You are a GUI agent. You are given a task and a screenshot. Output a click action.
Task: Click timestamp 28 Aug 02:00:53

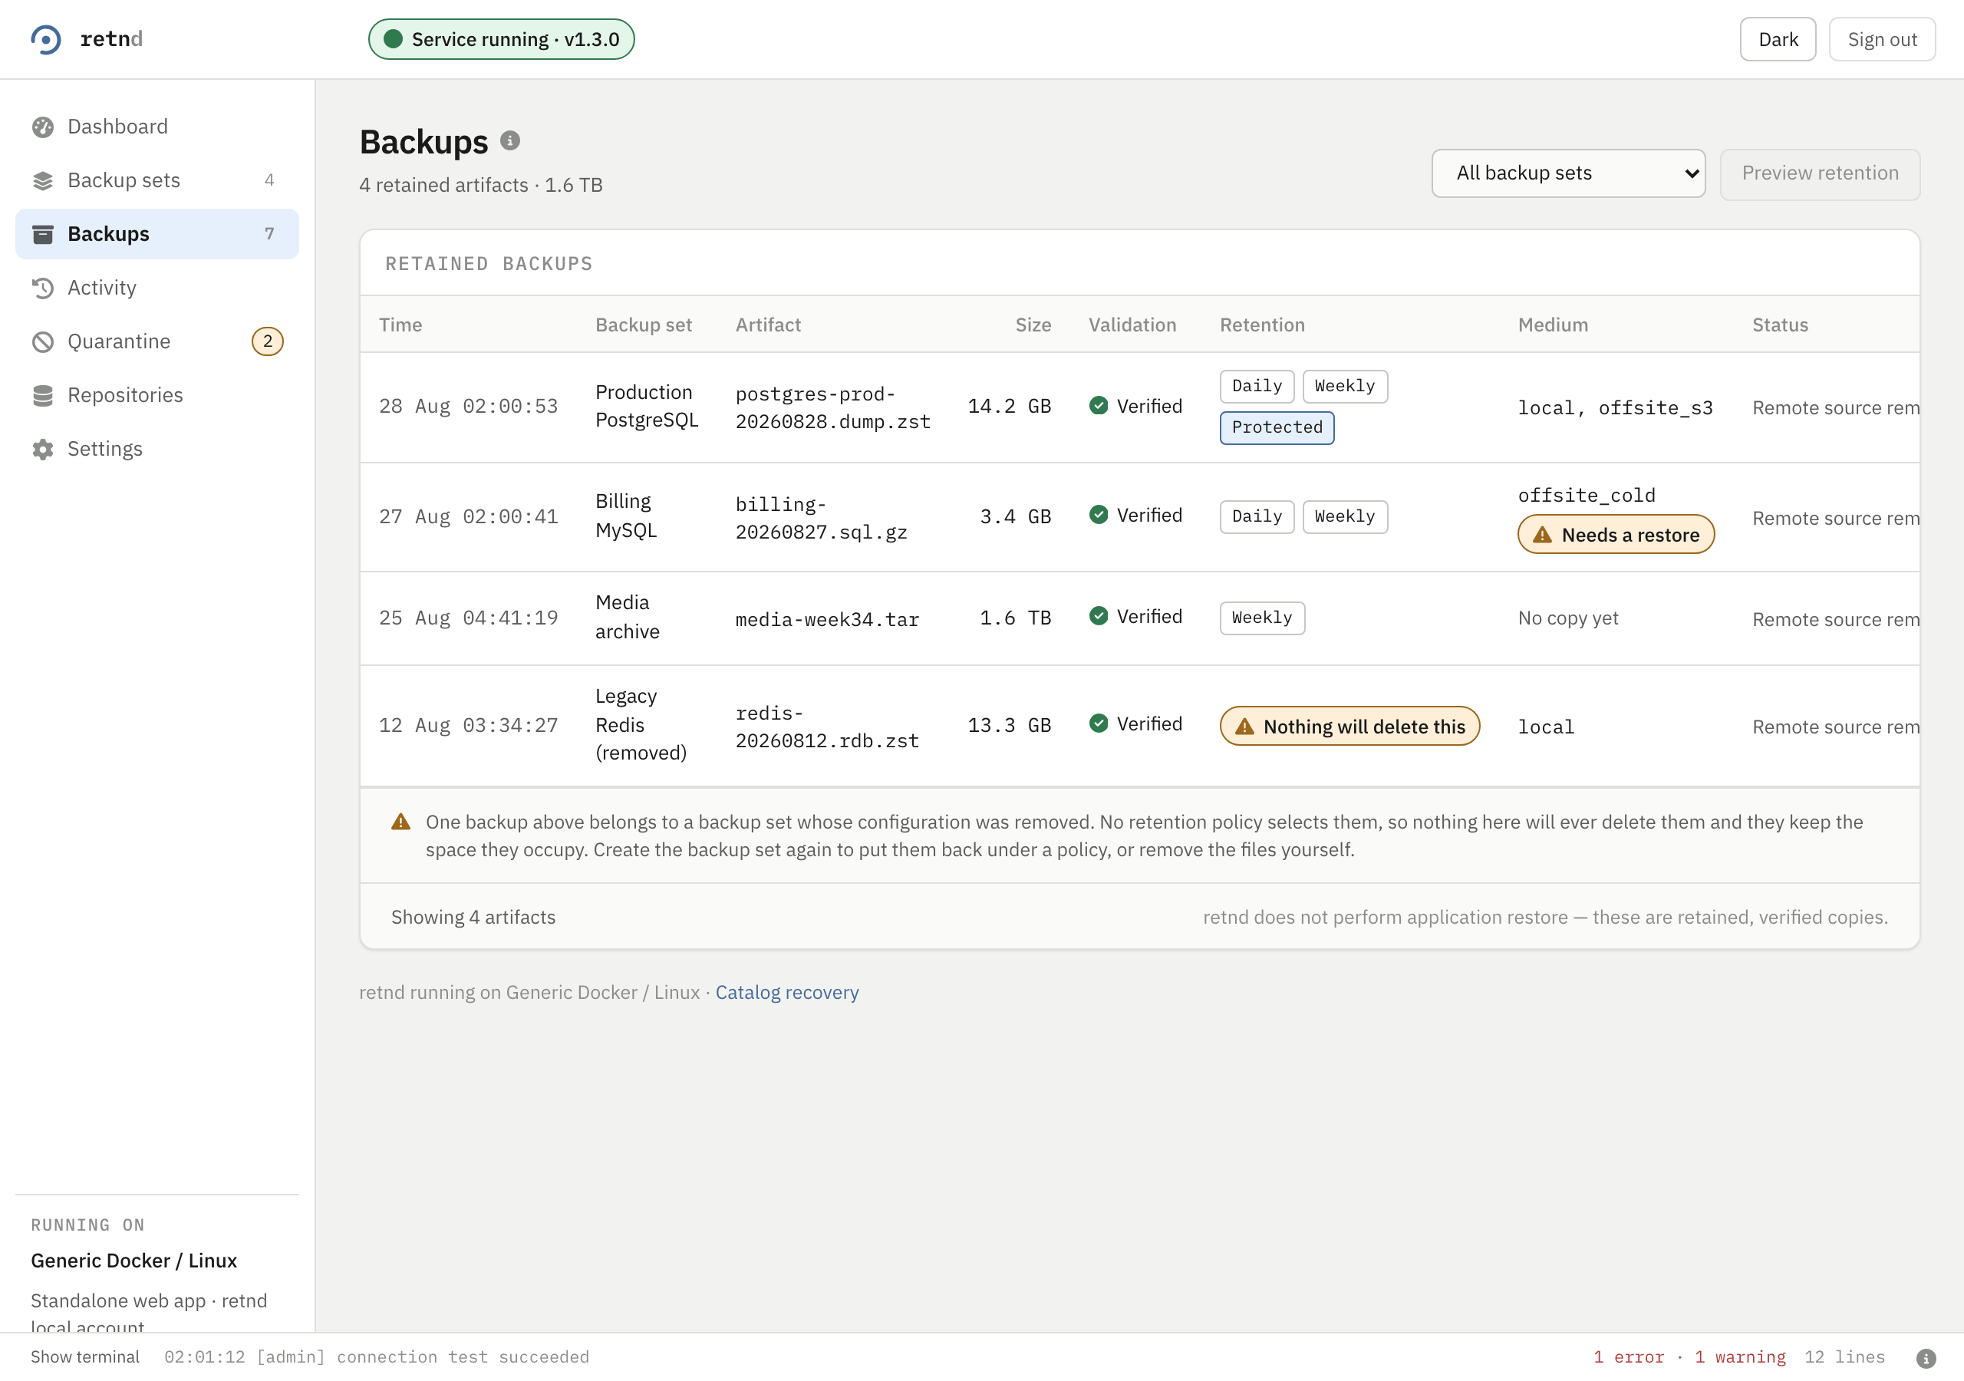pyautogui.click(x=468, y=407)
